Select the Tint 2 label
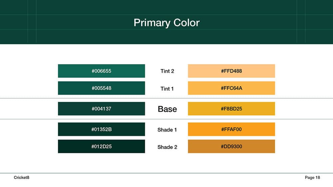The image size is (333, 187). 167,71
